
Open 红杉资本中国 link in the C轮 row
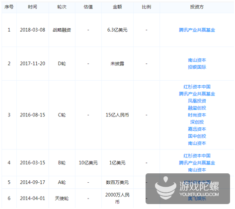[x=197, y=87]
